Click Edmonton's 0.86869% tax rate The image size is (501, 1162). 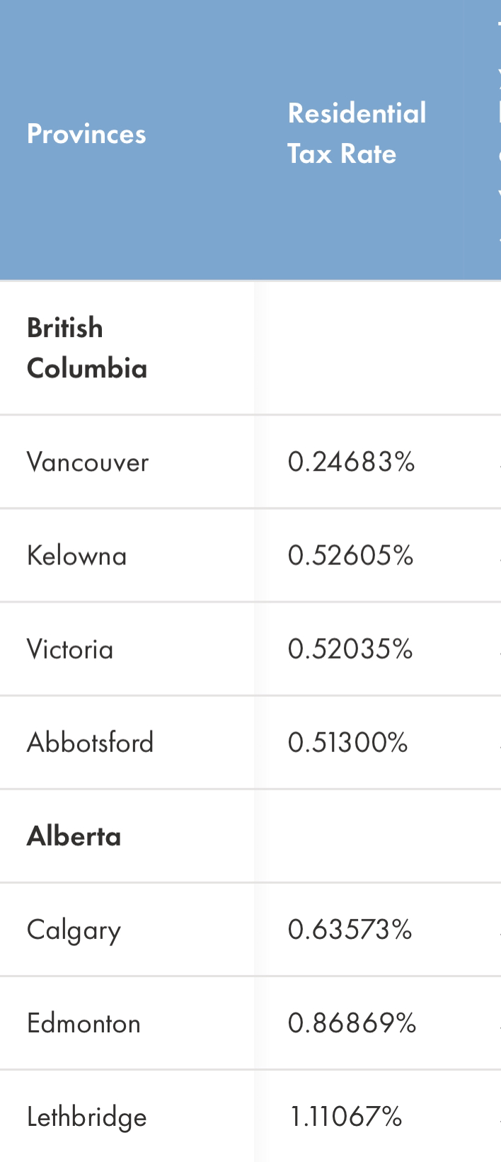coord(352,1023)
